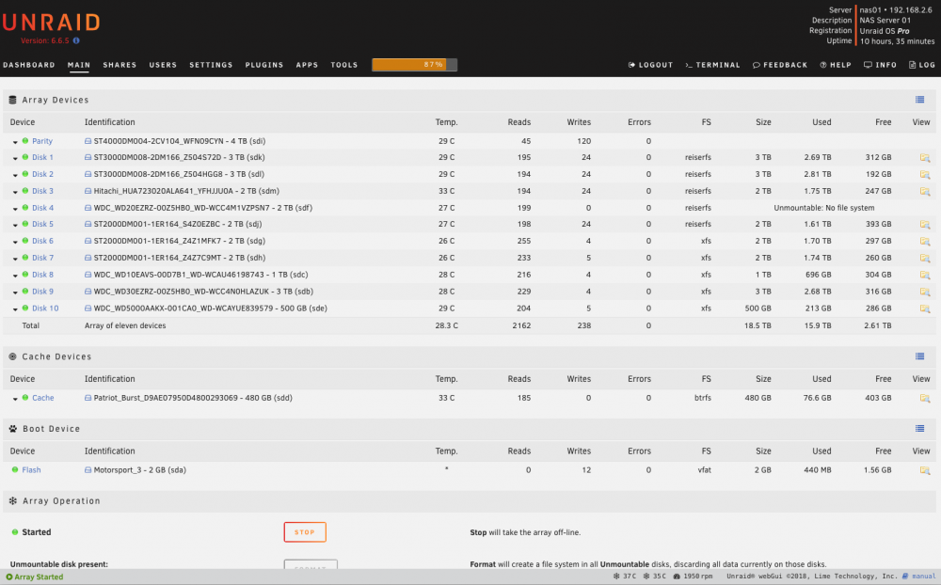941x585 pixels.
Task: Expand the Parity row arrow
Action: pyautogui.click(x=15, y=142)
